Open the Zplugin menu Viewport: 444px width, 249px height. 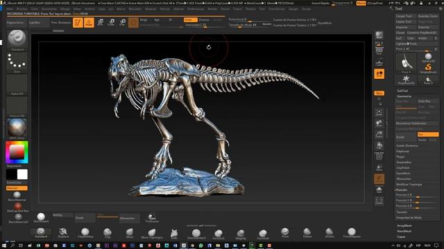click(293, 9)
